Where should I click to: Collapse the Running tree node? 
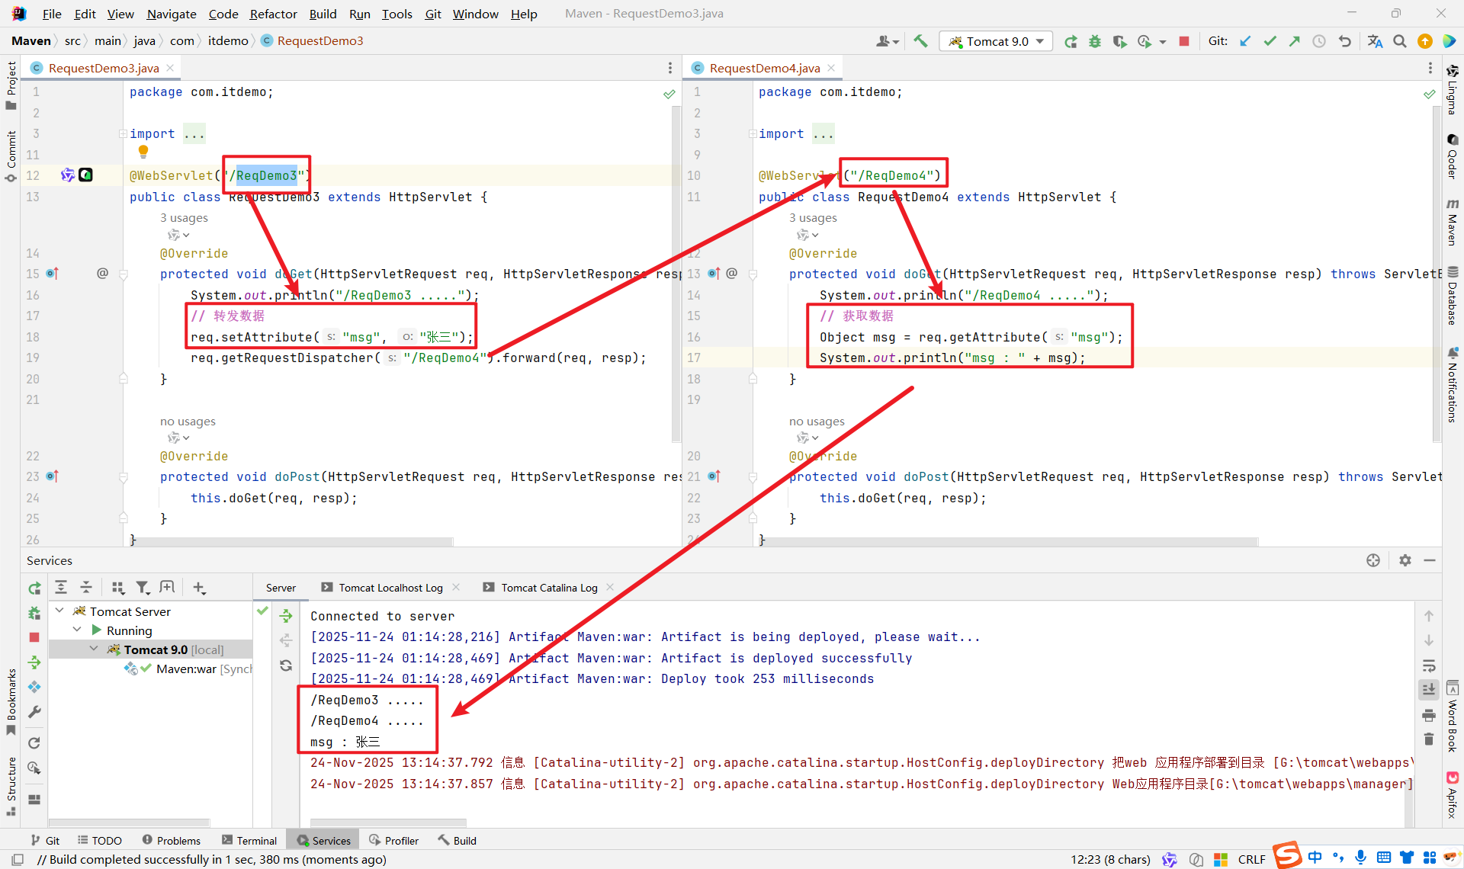click(x=77, y=630)
